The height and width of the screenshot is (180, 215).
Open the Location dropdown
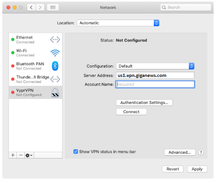pyautogui.click(x=118, y=23)
